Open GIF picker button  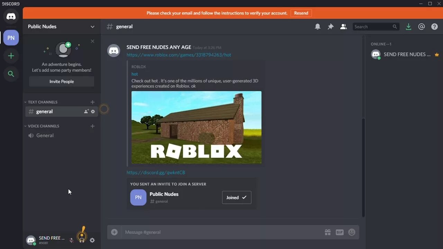pos(340,232)
